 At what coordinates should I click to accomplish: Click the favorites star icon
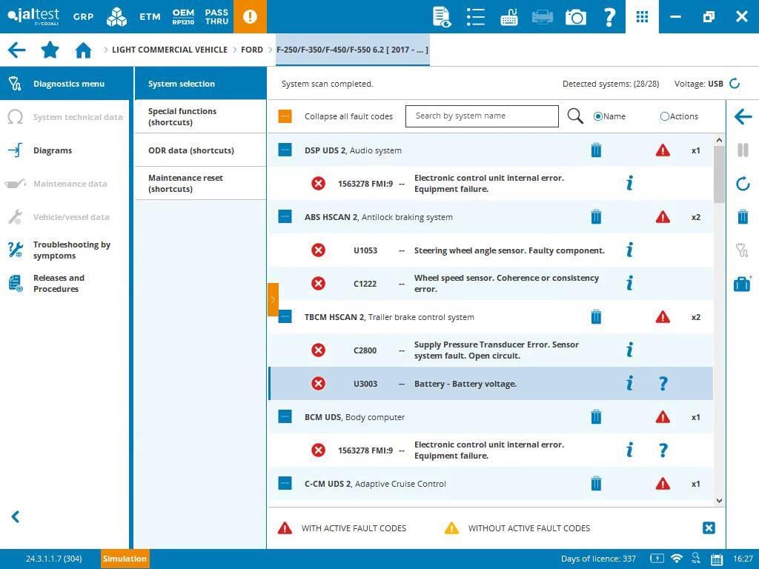50,50
